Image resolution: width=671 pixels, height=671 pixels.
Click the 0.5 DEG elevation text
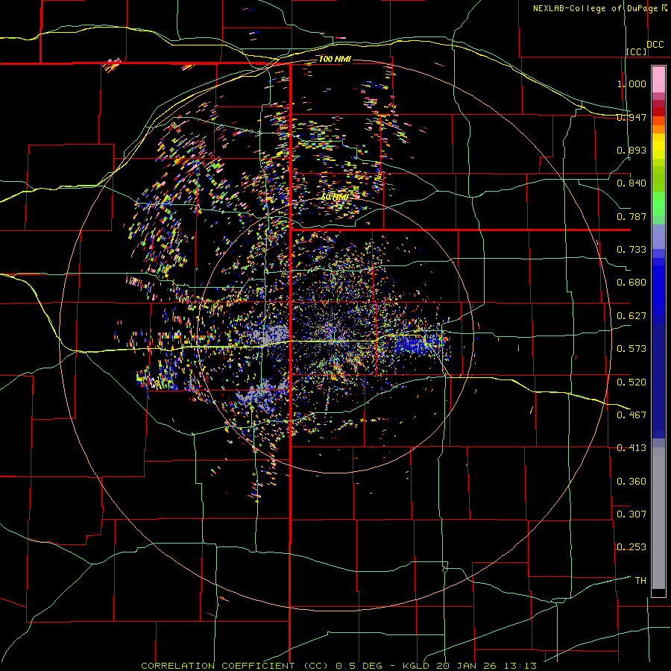tap(359, 666)
